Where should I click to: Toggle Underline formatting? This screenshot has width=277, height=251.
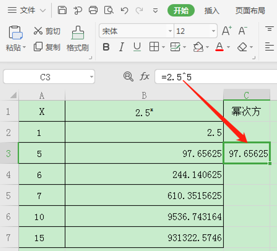click(137, 47)
